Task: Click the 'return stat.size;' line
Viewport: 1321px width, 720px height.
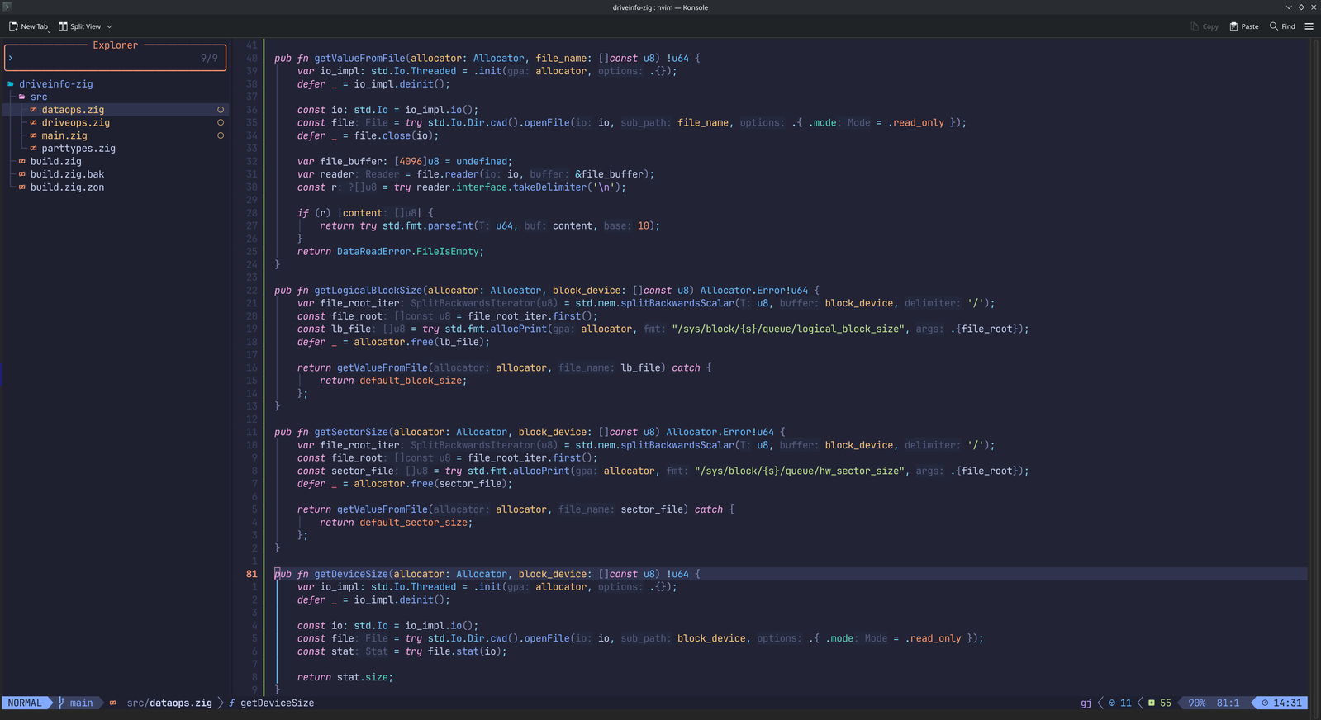Action: pyautogui.click(x=345, y=678)
